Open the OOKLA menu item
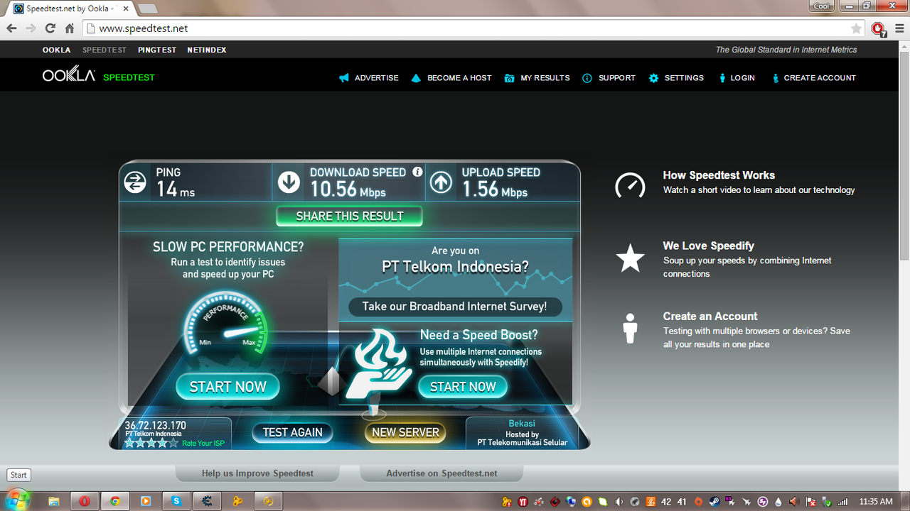The width and height of the screenshot is (910, 511). 56,50
